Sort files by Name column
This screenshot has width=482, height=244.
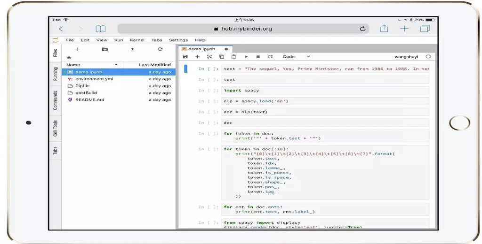coord(93,65)
